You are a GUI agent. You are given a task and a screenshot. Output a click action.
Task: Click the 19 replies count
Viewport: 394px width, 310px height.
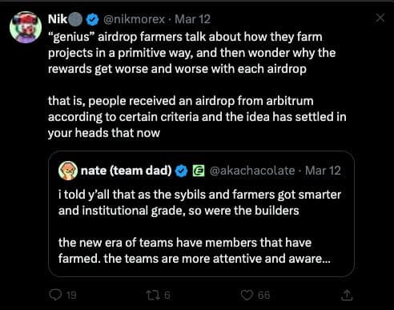tap(71, 296)
